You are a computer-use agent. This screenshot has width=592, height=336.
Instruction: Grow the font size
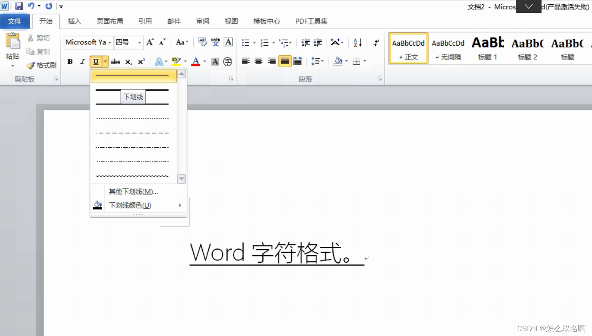[x=150, y=42]
